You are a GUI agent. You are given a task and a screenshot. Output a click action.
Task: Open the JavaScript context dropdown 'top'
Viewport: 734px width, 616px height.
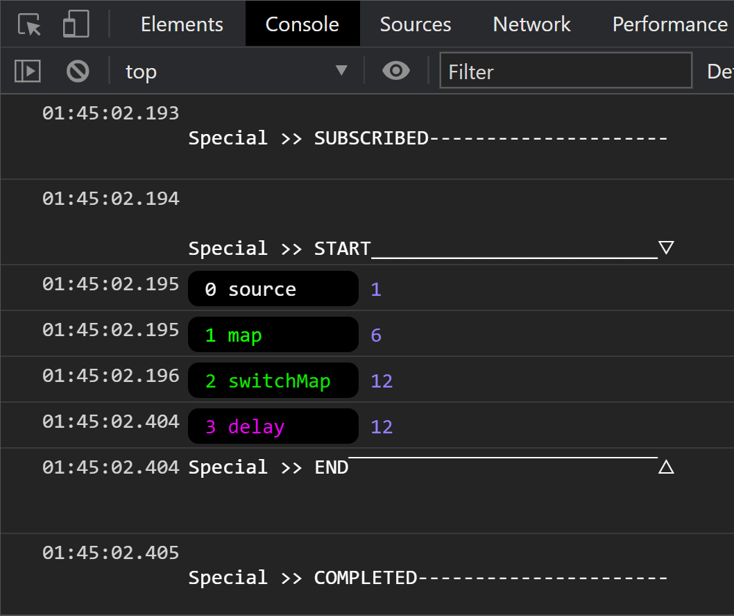[236, 71]
